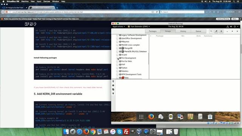Open Google Chrome from the macOS dock

tap(93, 132)
